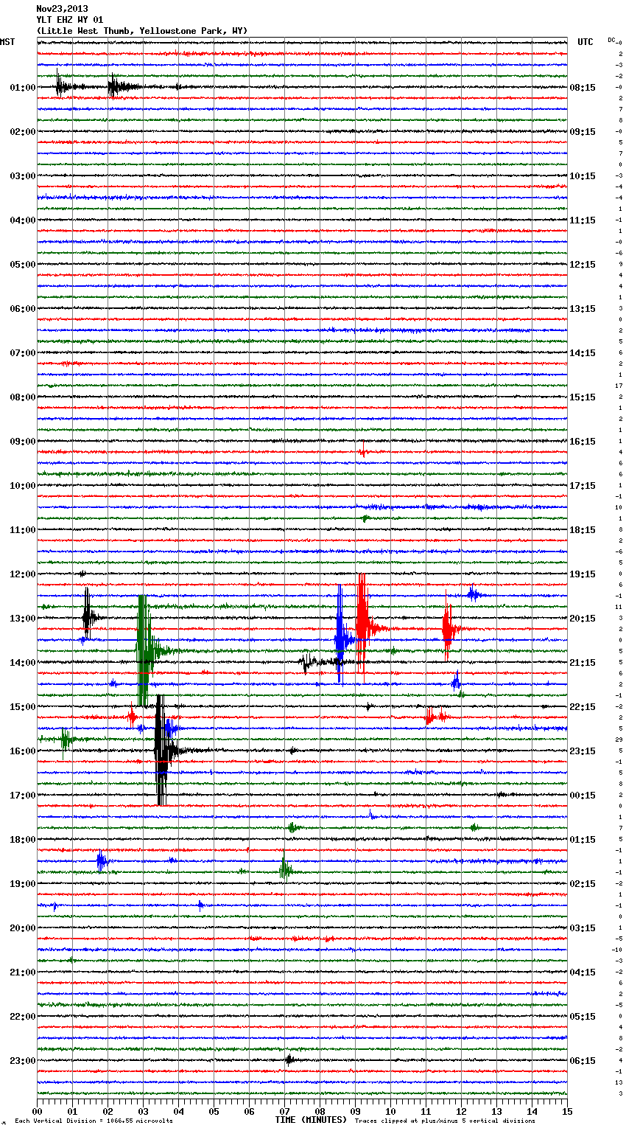This screenshot has width=626, height=1131.
Task: Click the 19:00 MST time label
Action: point(22,884)
